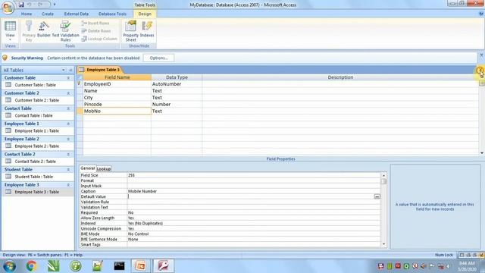The width and height of the screenshot is (485, 273).
Task: Open the Home ribbon tab
Action: (x=27, y=14)
